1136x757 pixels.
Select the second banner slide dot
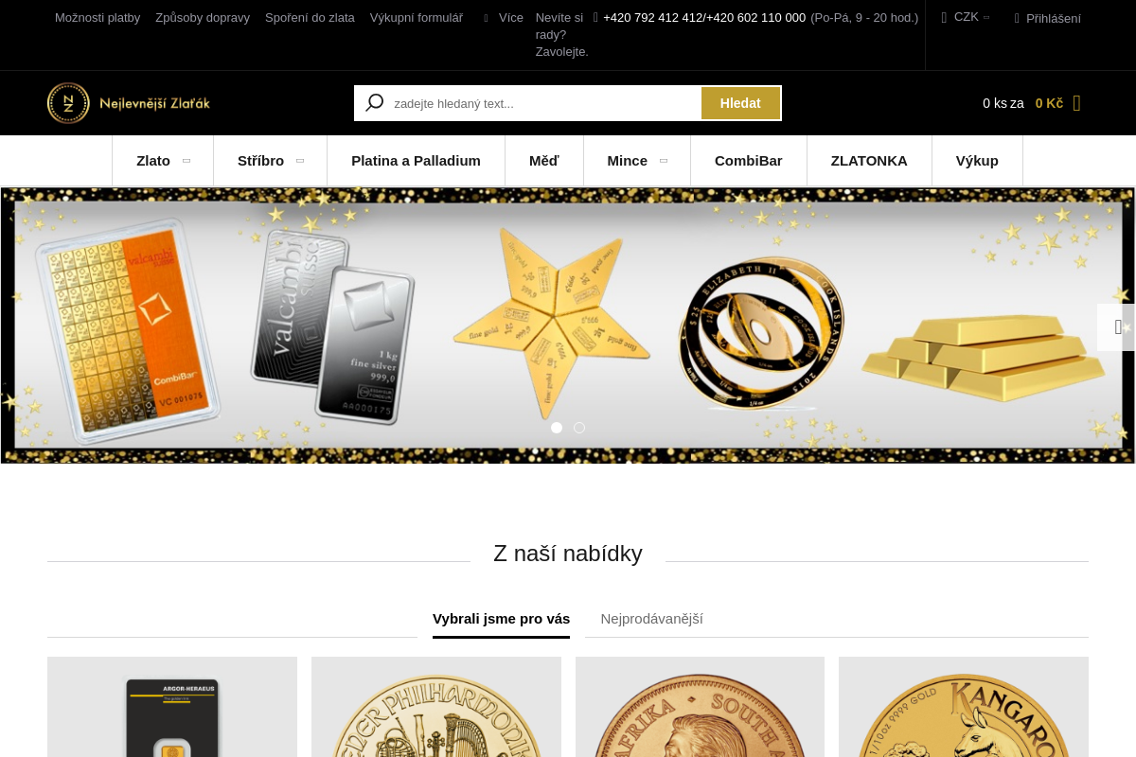(579, 428)
